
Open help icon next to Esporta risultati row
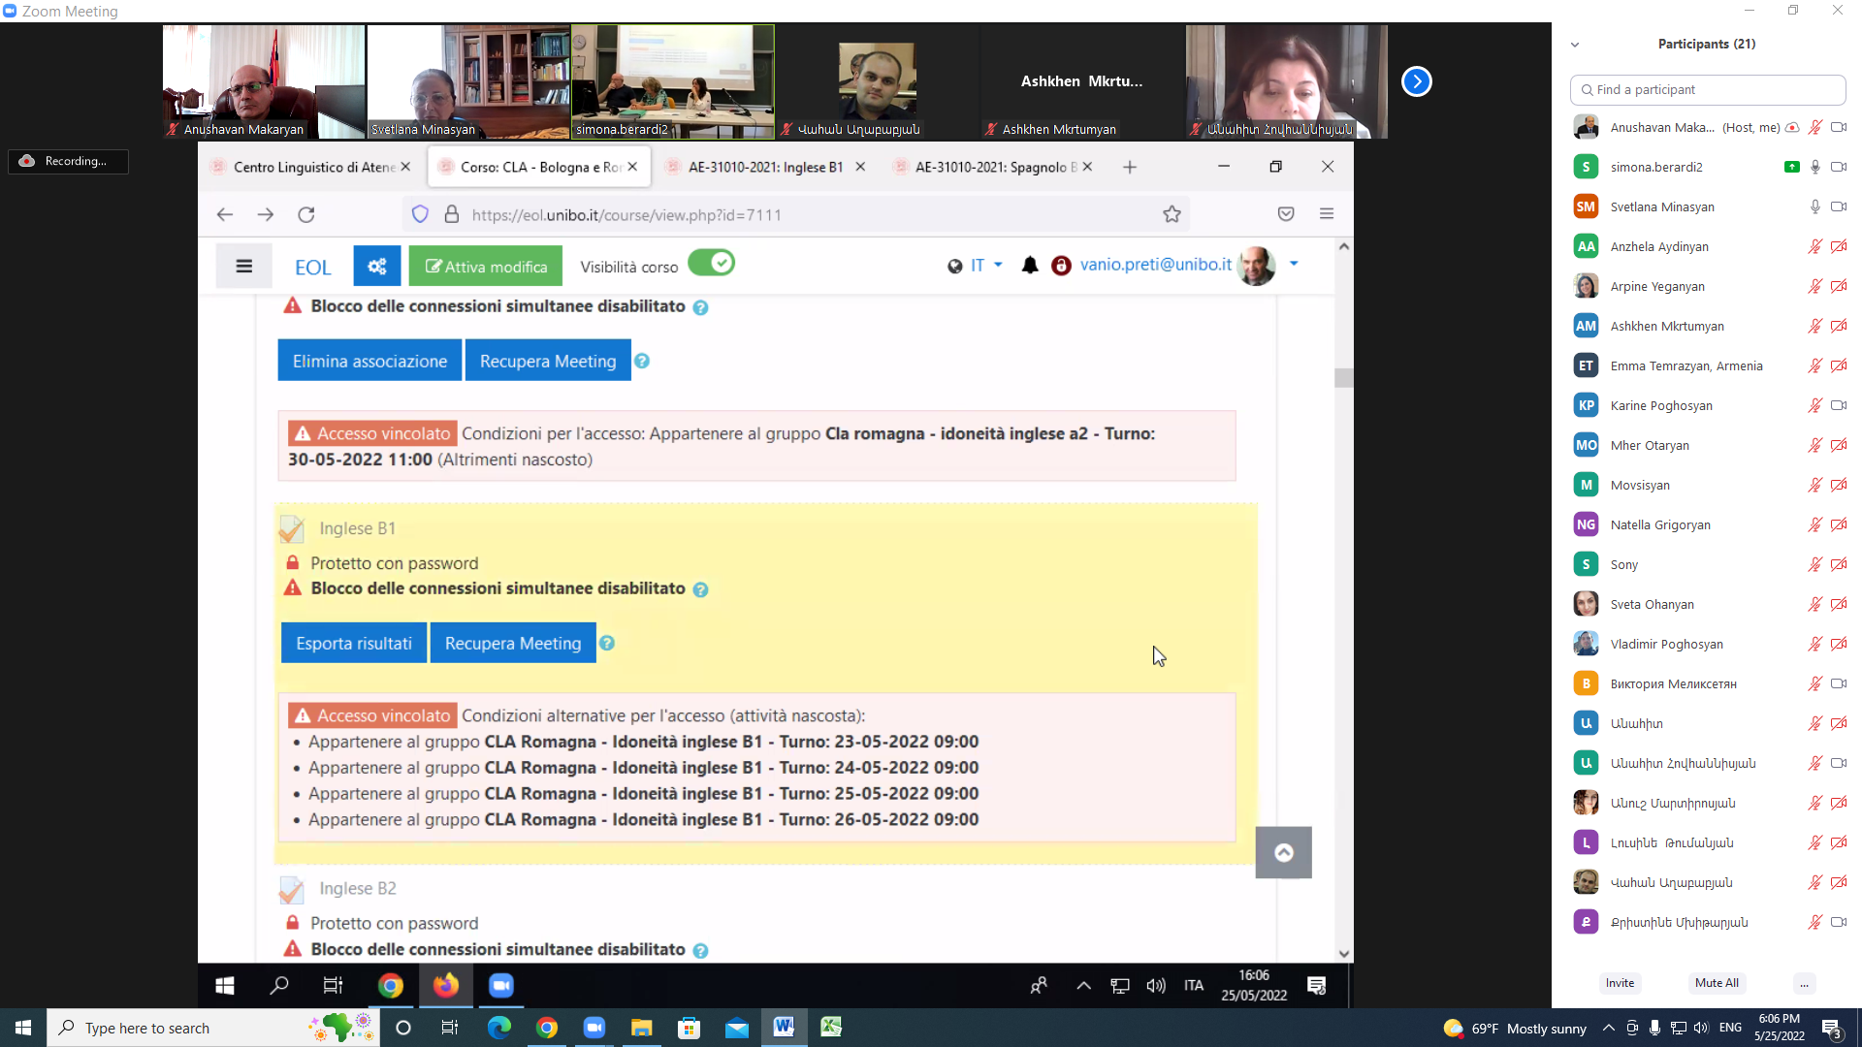(x=607, y=643)
